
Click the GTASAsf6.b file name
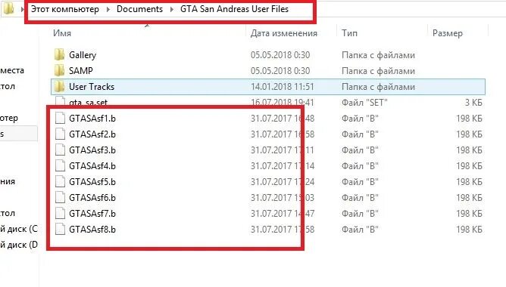click(x=92, y=198)
